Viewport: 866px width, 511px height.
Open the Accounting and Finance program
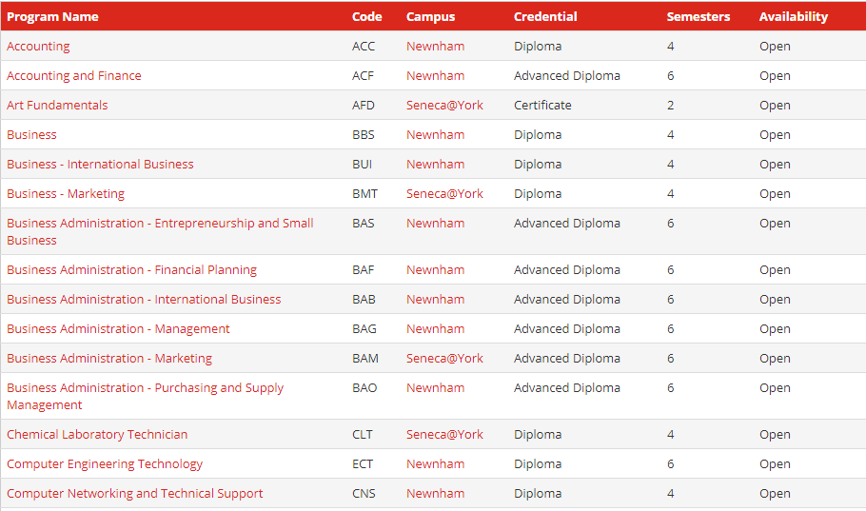(73, 76)
